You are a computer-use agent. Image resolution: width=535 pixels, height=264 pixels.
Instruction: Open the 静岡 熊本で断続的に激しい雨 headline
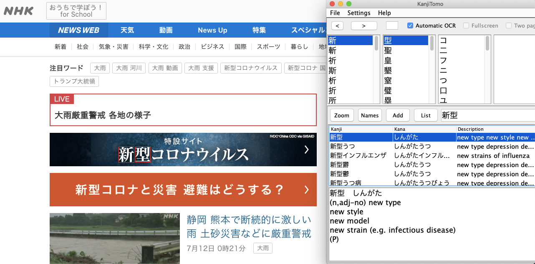[x=249, y=226]
